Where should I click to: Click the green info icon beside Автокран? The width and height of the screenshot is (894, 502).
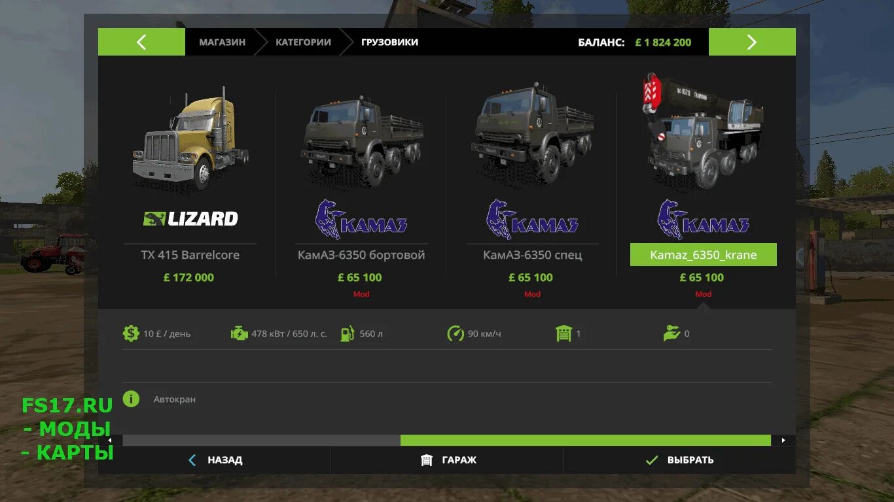(131, 399)
